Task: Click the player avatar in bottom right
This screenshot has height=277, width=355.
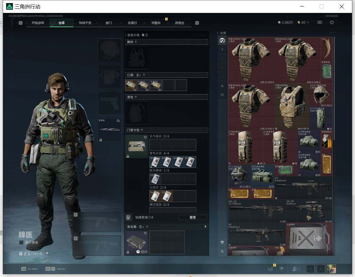Action: (331, 269)
